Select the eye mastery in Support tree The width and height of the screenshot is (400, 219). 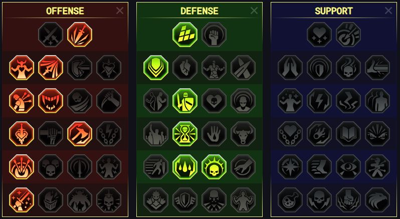(x=348, y=167)
